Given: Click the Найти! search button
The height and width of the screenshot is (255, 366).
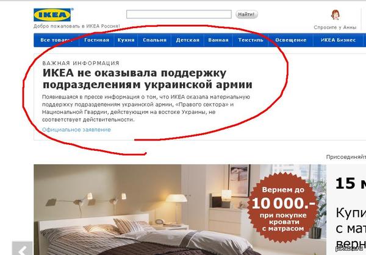Looking at the screenshot, I should [x=246, y=14].
